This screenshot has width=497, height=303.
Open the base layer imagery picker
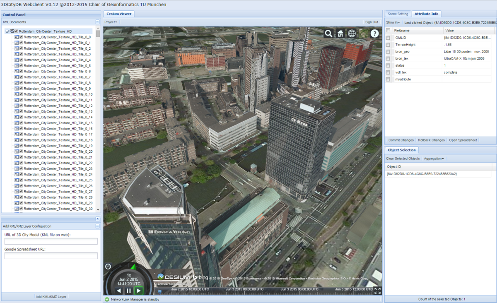coord(363,34)
